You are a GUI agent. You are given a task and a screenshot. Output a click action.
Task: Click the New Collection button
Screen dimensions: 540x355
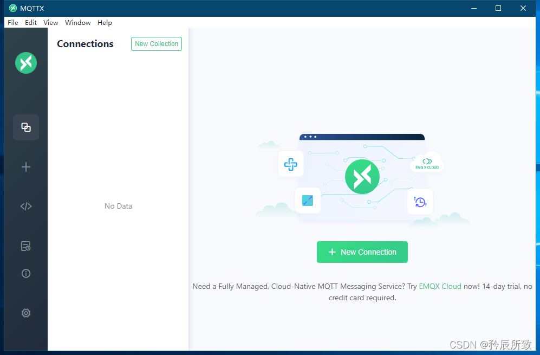(157, 44)
